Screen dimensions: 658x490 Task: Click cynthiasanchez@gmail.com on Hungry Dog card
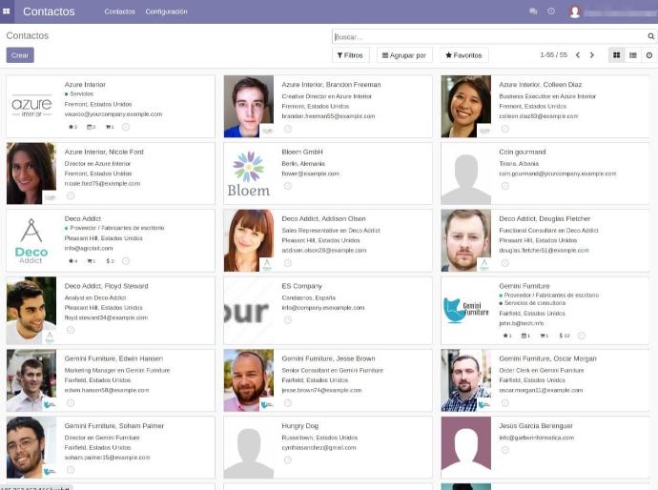[319, 448]
